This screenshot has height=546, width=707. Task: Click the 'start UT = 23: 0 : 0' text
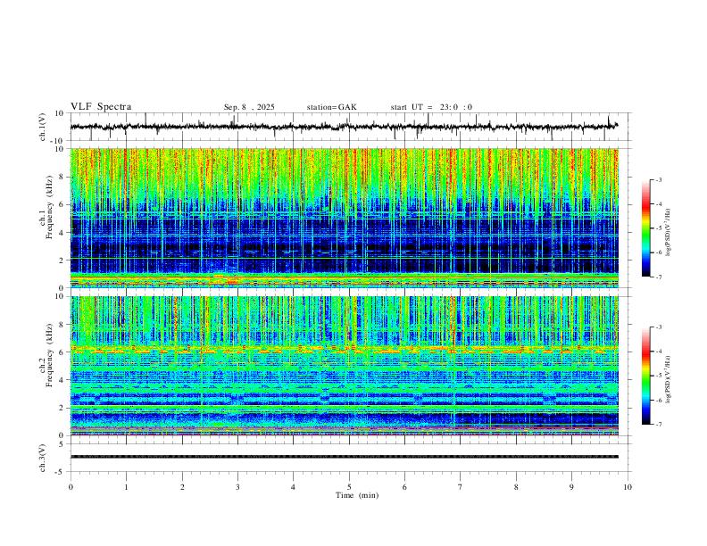click(x=431, y=107)
